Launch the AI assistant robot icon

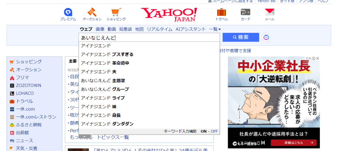click(x=266, y=37)
